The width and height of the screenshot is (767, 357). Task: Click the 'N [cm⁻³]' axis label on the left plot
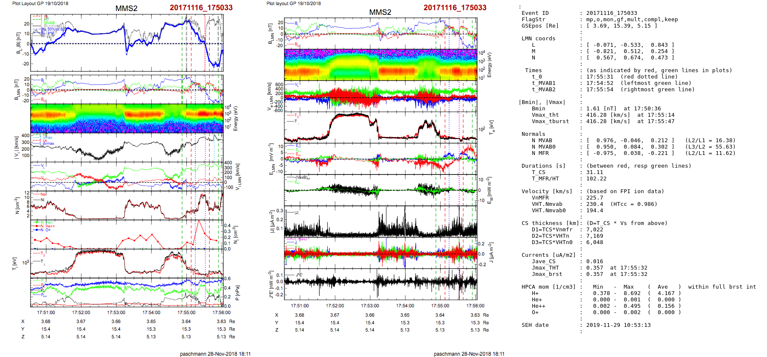tap(17, 205)
